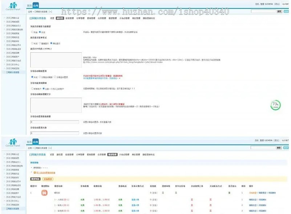Expand the [+] beside breadcrumb in upper screenshot
Screen dimensions: 291x214
click(x=50, y=12)
